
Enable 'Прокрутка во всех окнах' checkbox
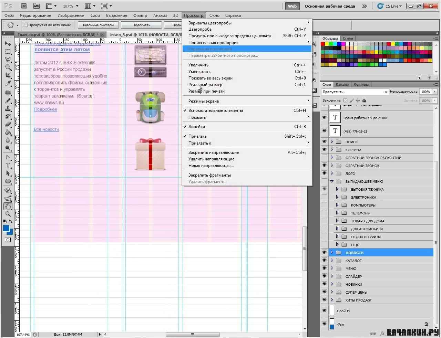point(25,25)
